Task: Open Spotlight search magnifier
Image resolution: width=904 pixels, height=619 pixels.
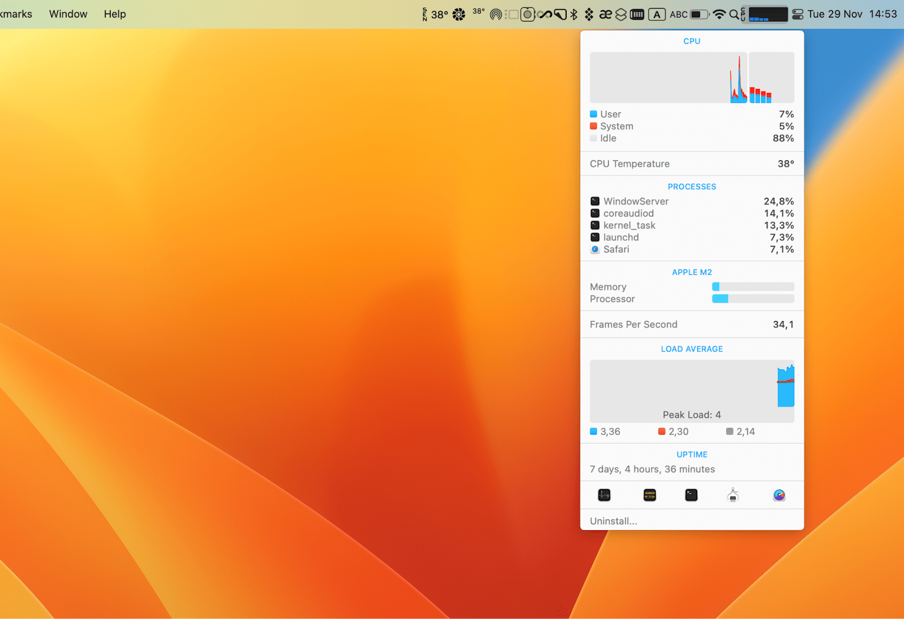Action: point(734,14)
